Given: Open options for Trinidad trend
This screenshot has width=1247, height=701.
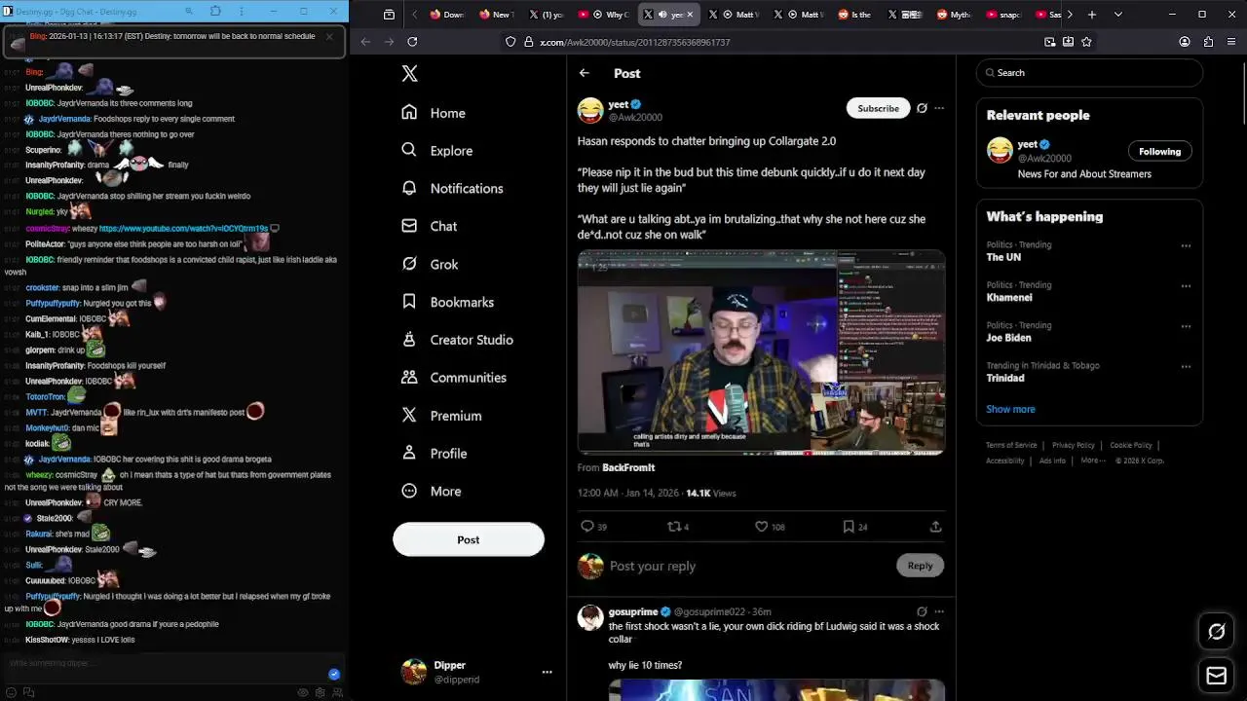Looking at the screenshot, I should point(1186,367).
